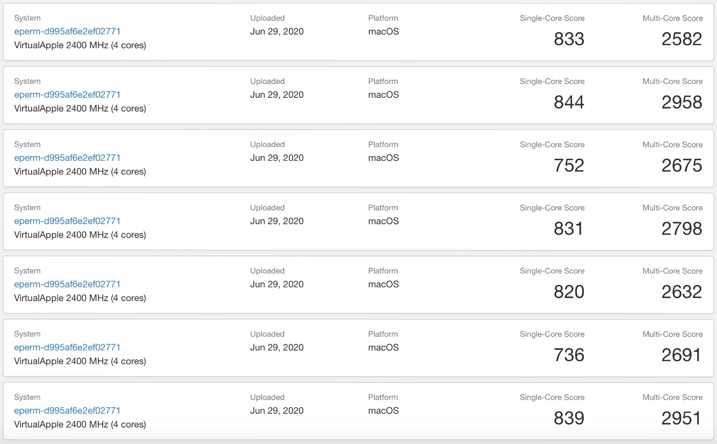Click the single-core score 839
Viewport: 717px width, 444px height.
tap(569, 418)
